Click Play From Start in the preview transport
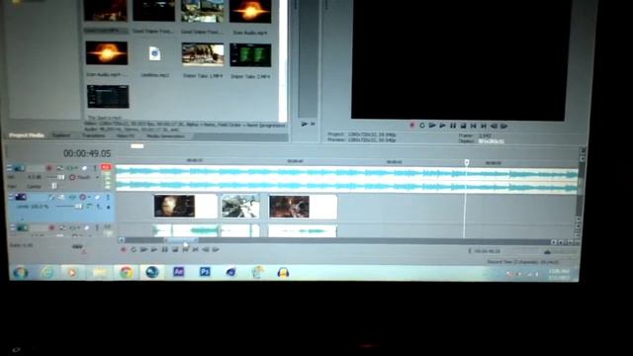633x356 pixels. (432, 126)
